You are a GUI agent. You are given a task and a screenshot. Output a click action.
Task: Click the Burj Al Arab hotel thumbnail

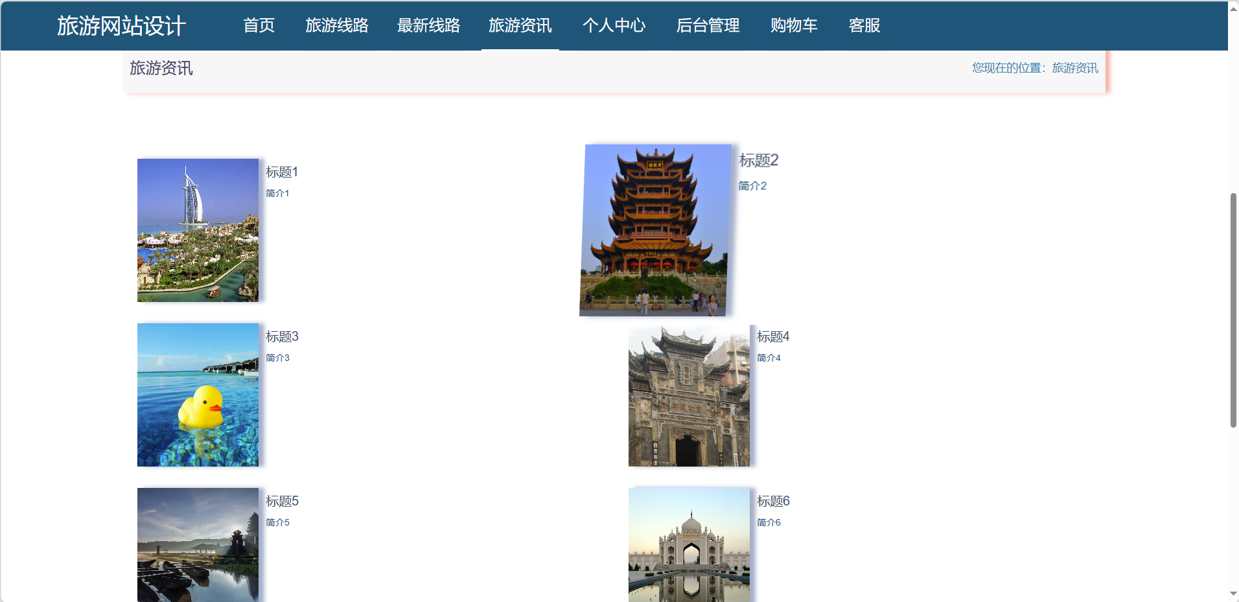[197, 230]
